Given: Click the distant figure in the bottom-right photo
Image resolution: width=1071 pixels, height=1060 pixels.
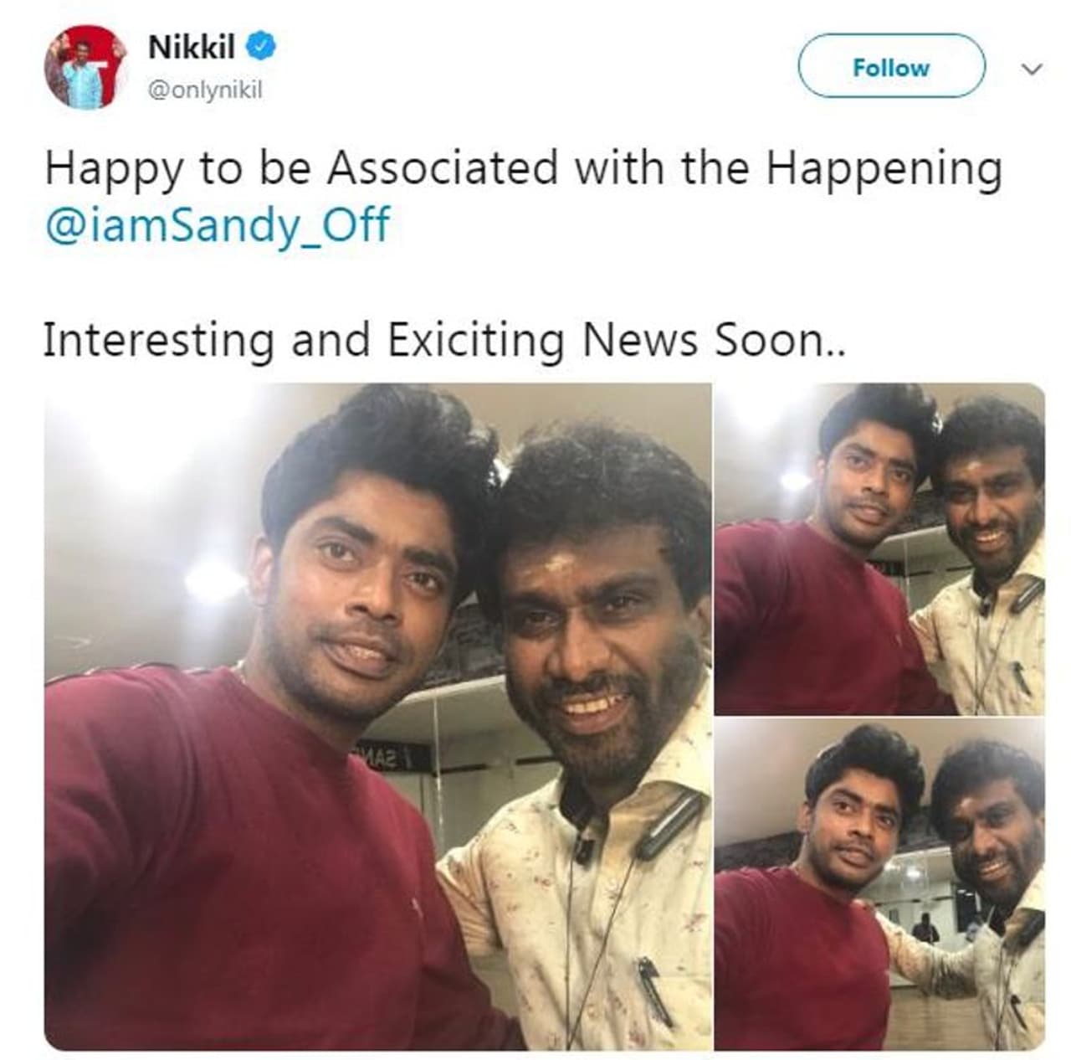Looking at the screenshot, I should 927,928.
